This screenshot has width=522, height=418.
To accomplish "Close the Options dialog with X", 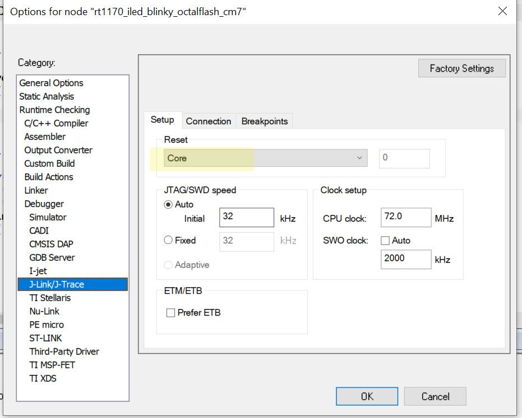I will click(502, 11).
